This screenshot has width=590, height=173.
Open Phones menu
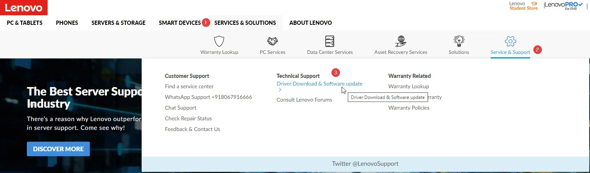pos(67,23)
